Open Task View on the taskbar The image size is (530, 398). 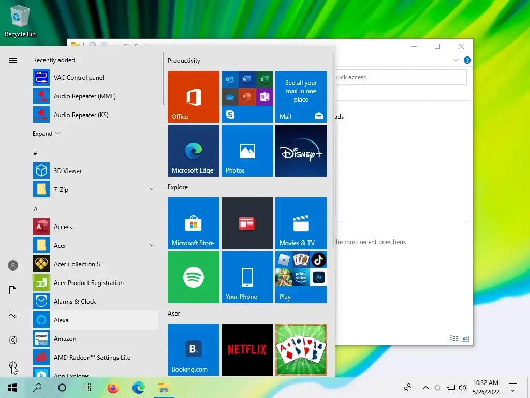pyautogui.click(x=87, y=388)
